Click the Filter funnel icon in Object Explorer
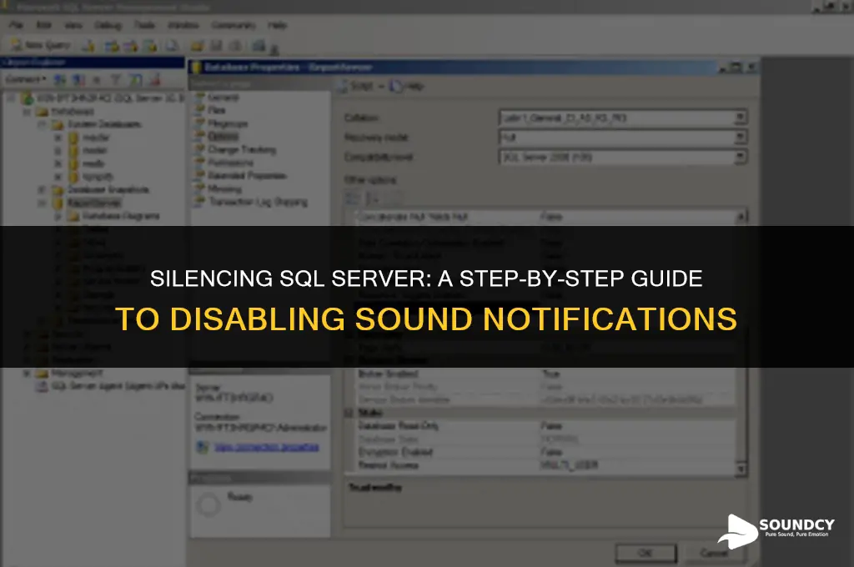Viewport: 854px width, 567px height. 115,80
